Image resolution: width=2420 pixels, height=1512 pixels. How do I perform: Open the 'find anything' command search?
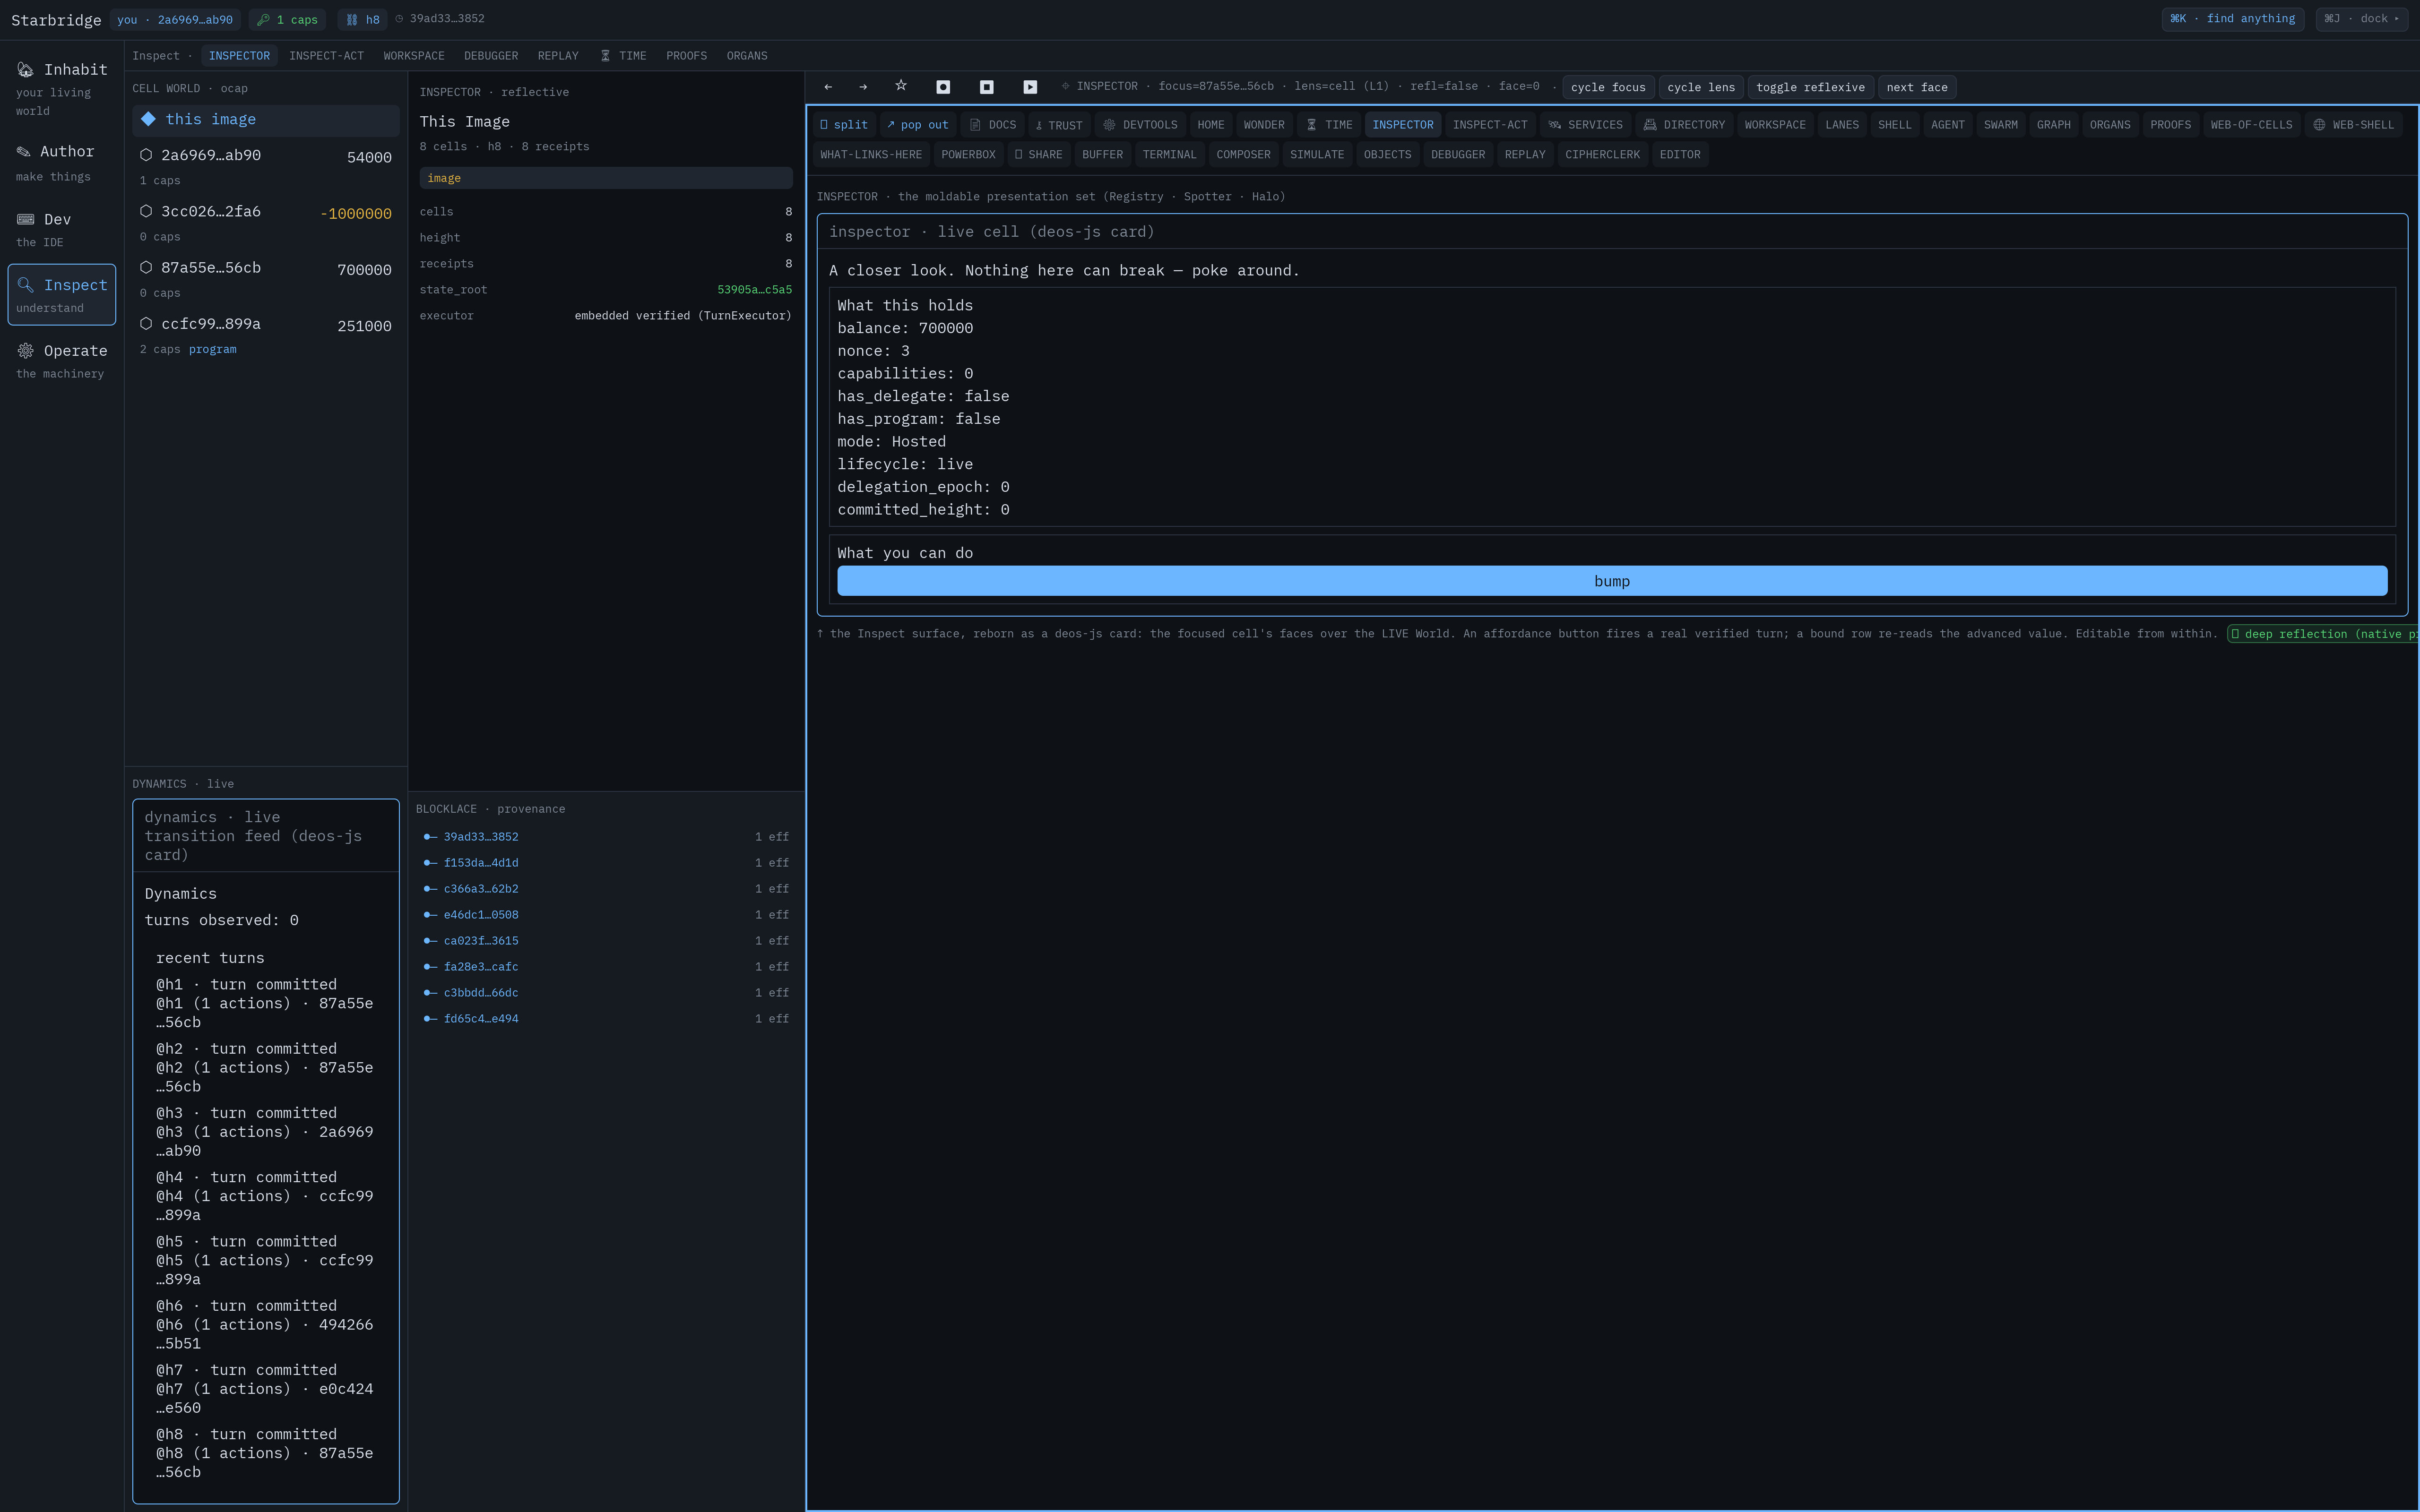pos(2232,19)
